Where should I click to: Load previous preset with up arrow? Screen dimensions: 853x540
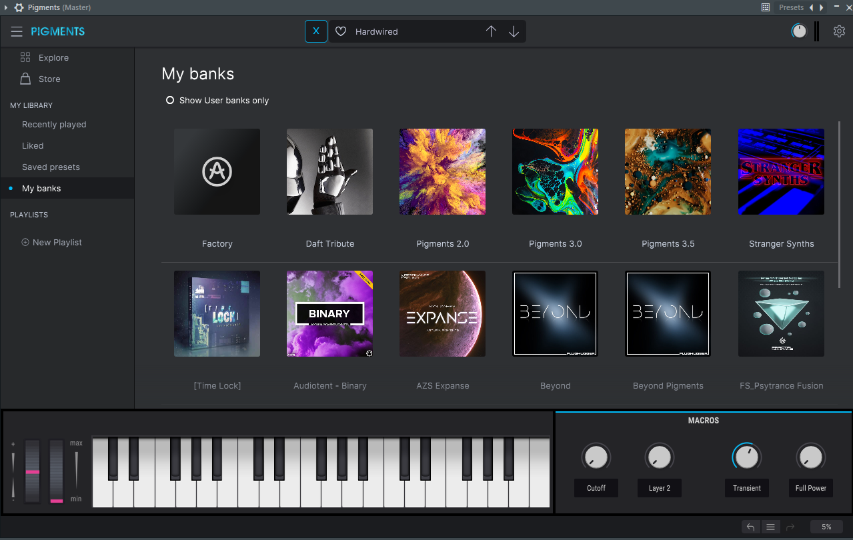click(x=491, y=31)
